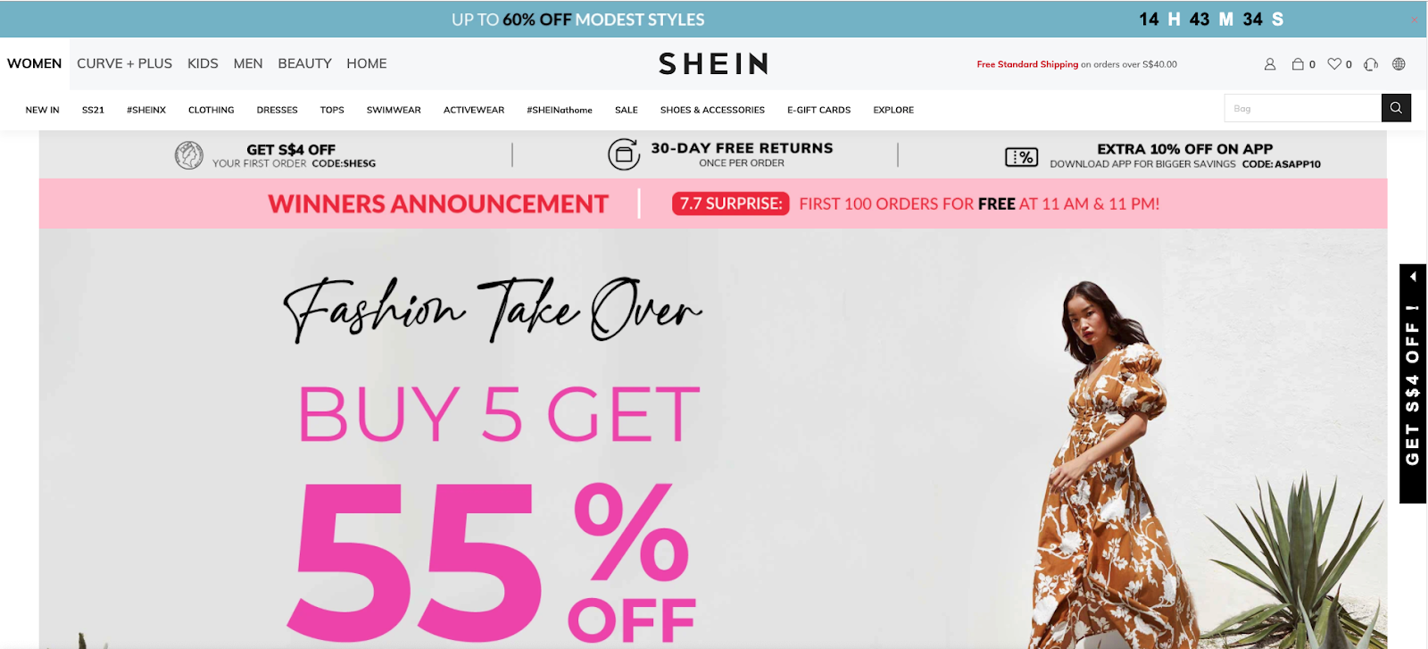This screenshot has width=1428, height=649.
Task: Open the SALE menu item
Action: (x=627, y=110)
